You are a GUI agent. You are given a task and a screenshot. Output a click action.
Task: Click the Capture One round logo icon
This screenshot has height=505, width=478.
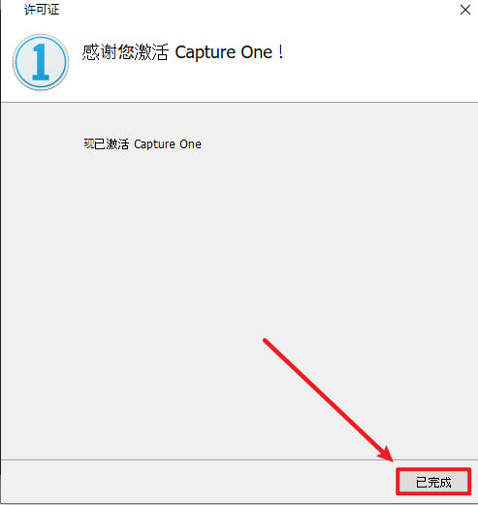tap(41, 62)
